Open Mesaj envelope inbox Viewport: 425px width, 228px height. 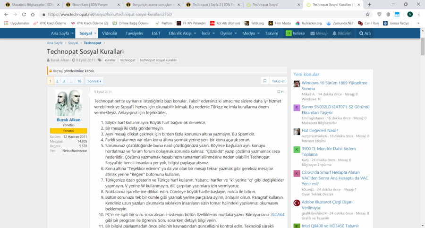318,34
